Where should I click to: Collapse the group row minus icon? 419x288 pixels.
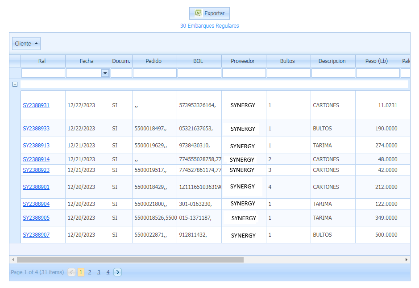(15, 84)
